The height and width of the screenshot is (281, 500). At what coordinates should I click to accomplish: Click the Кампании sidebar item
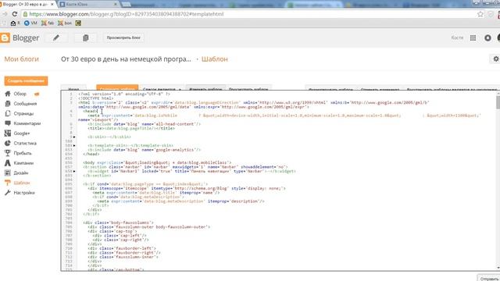click(23, 163)
